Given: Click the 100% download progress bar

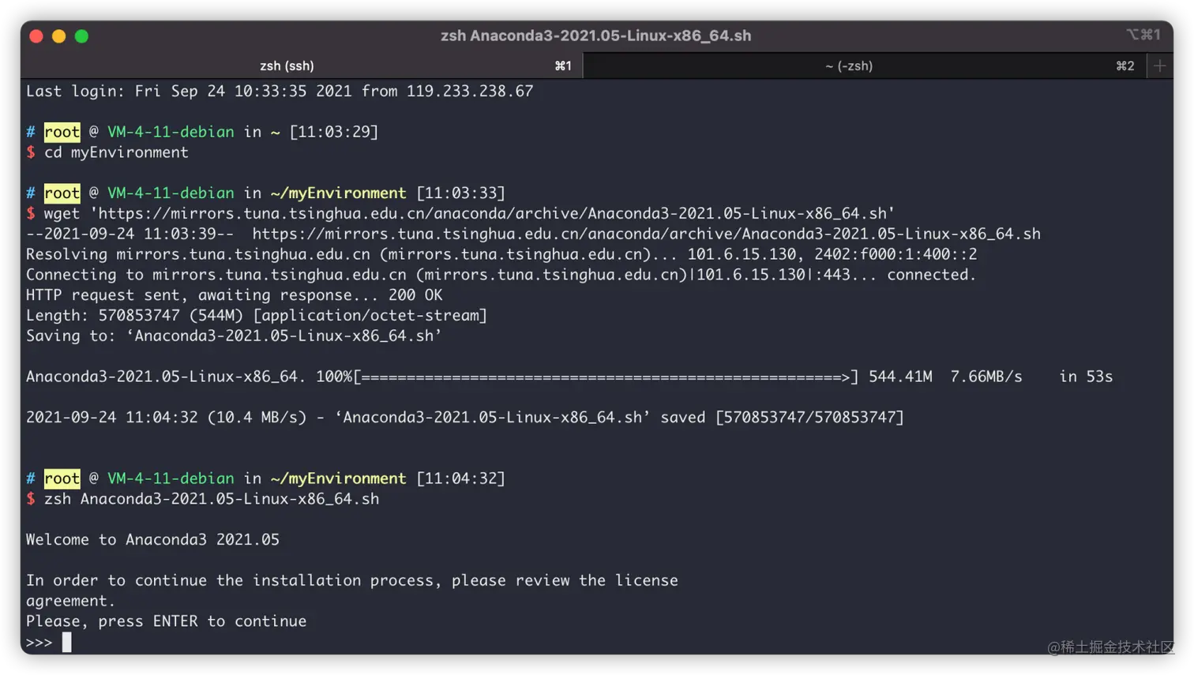Looking at the screenshot, I should coord(606,377).
